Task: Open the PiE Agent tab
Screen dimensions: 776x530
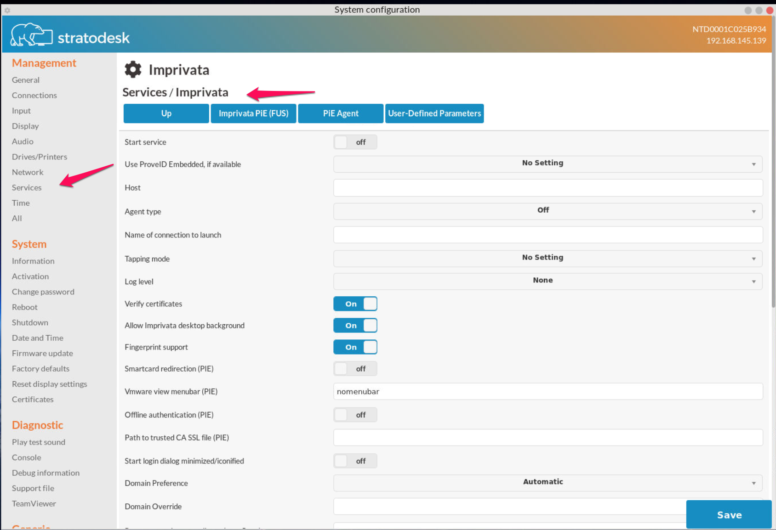Action: (x=340, y=113)
